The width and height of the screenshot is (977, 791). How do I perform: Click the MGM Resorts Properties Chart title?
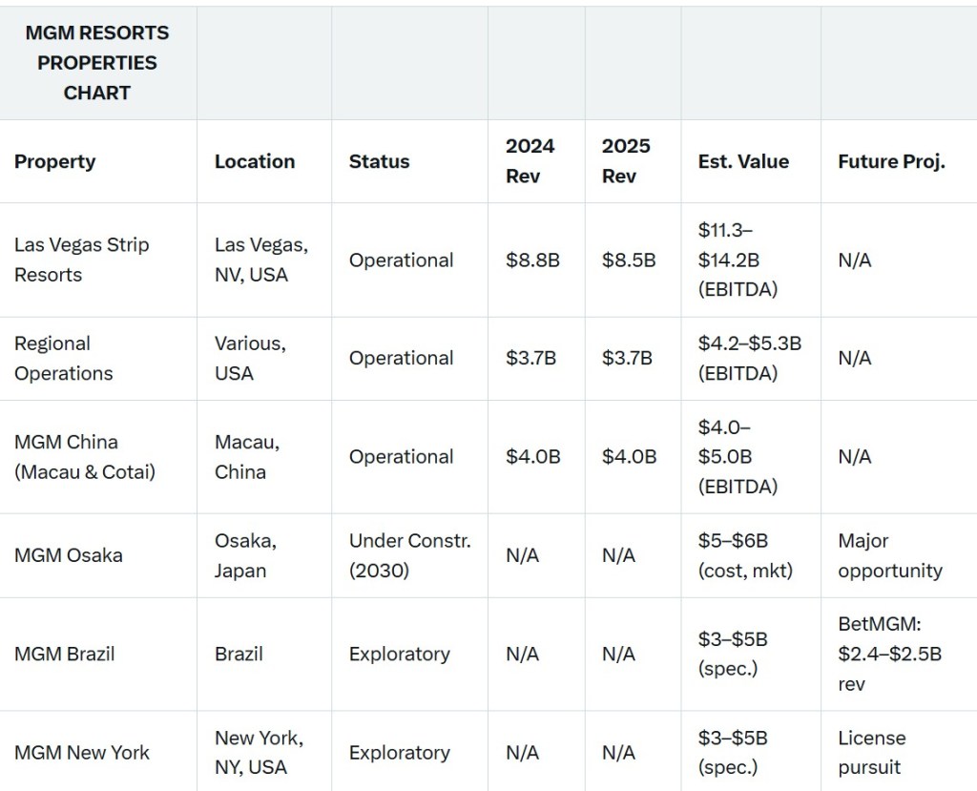tap(96, 63)
